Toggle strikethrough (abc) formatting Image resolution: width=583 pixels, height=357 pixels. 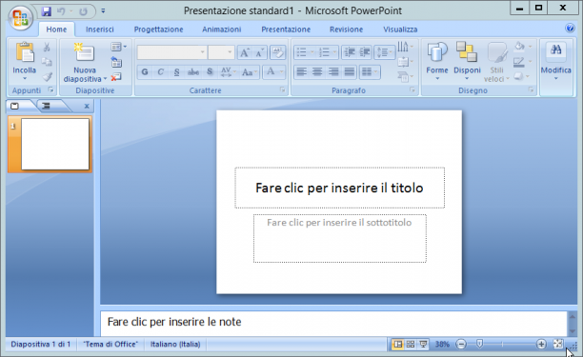tap(193, 72)
